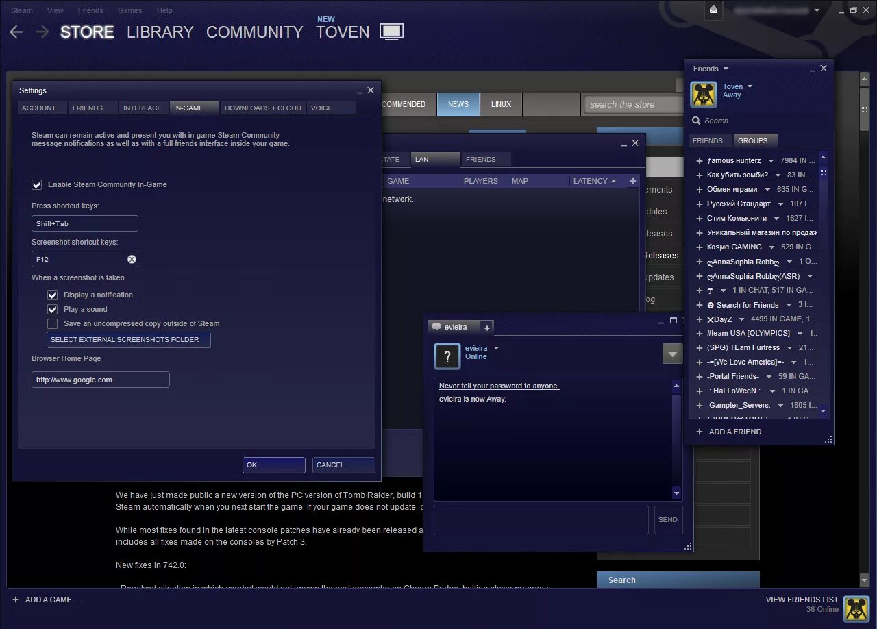Click plus icon beside -Portal Friends- group

click(699, 377)
